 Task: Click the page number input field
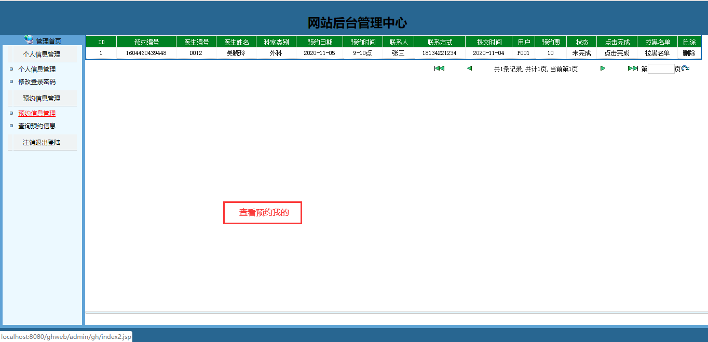[661, 69]
